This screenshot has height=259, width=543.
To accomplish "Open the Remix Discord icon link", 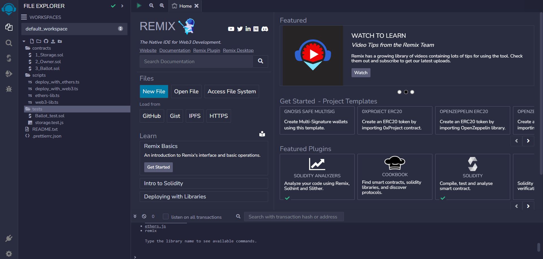I will tap(265, 29).
